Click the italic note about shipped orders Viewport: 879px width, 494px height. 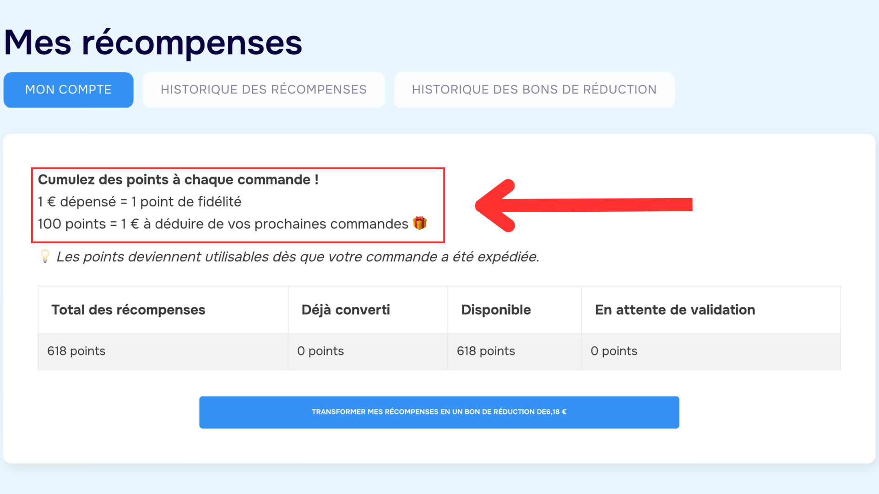pos(298,257)
